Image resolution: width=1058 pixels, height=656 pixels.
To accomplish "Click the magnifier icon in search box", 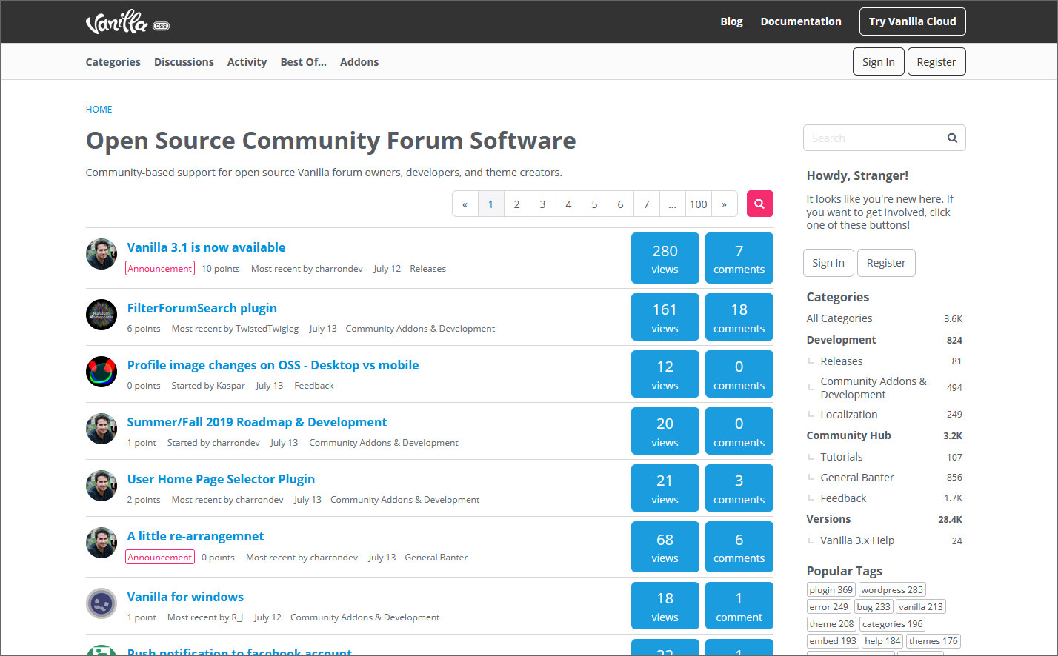I will [x=952, y=138].
